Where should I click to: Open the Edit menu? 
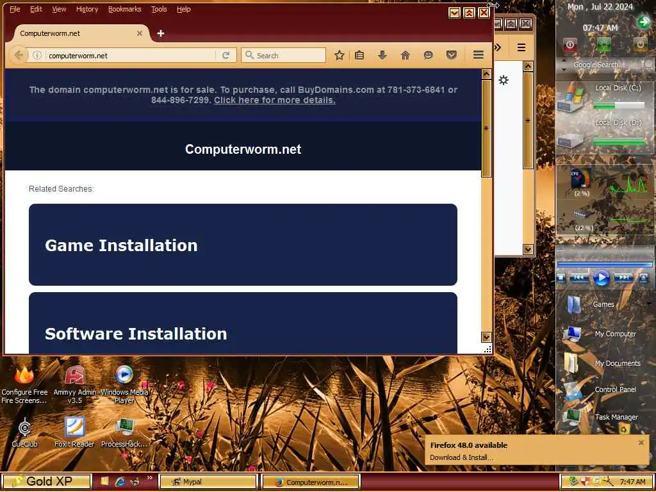pyautogui.click(x=36, y=9)
